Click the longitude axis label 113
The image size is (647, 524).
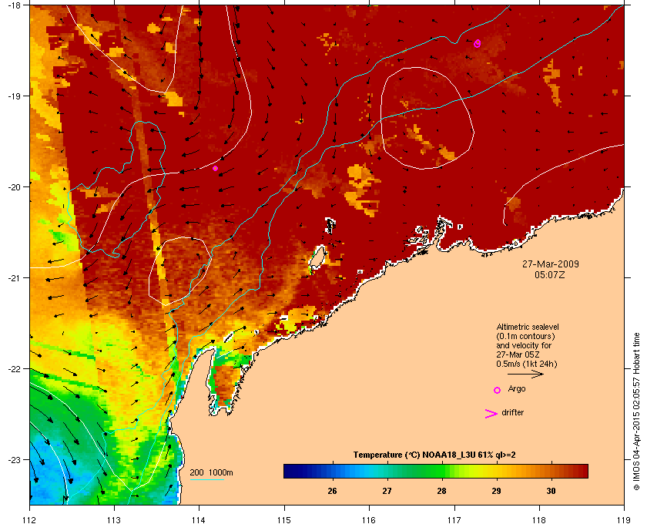pyautogui.click(x=114, y=519)
